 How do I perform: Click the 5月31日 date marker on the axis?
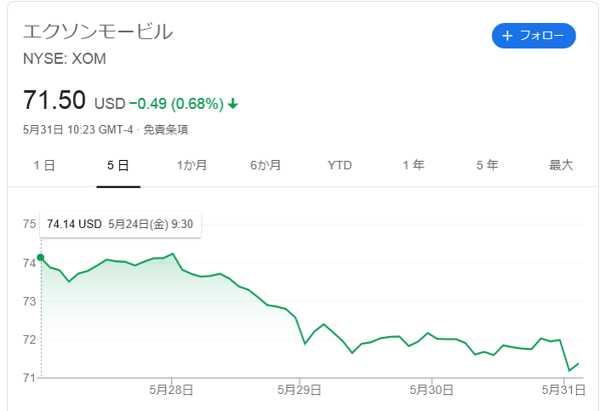coord(563,390)
